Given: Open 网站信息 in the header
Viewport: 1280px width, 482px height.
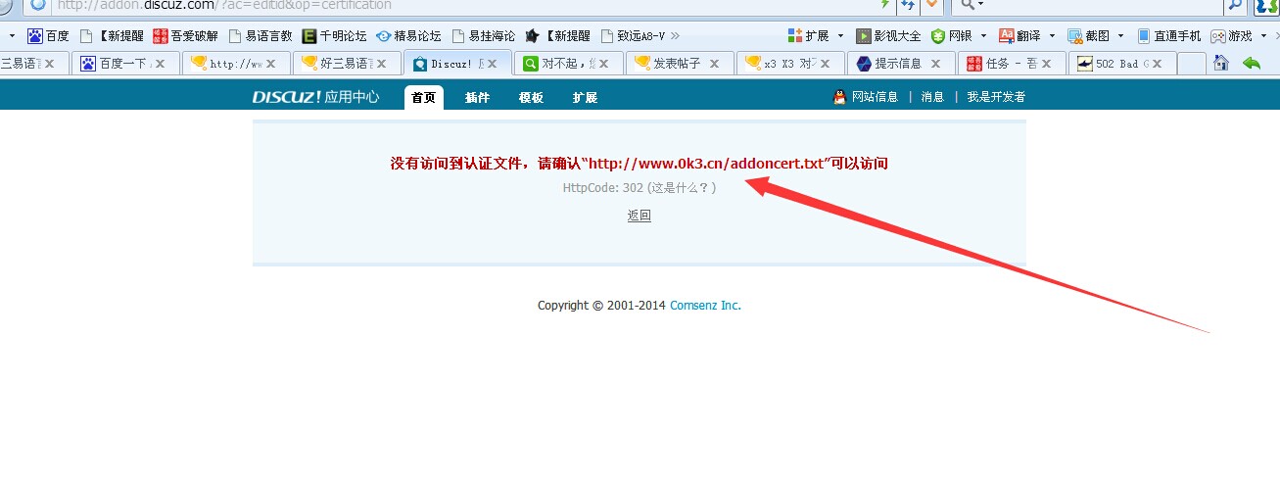Looking at the screenshot, I should click(x=875, y=97).
